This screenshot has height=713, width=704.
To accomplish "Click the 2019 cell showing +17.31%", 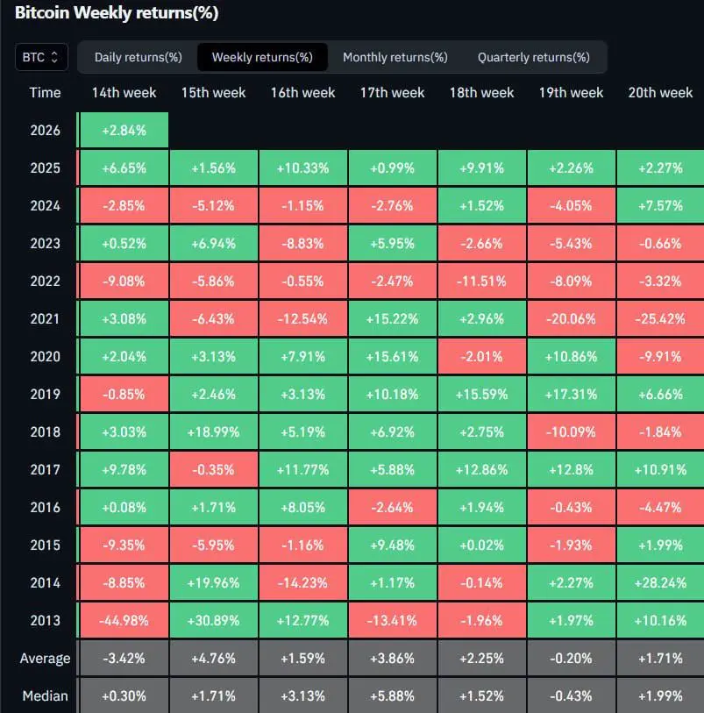I will click(x=571, y=395).
